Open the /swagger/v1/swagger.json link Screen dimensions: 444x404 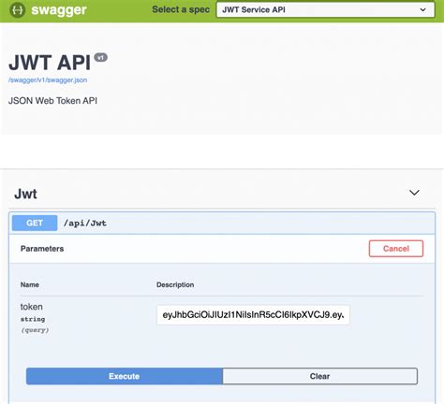48,80
